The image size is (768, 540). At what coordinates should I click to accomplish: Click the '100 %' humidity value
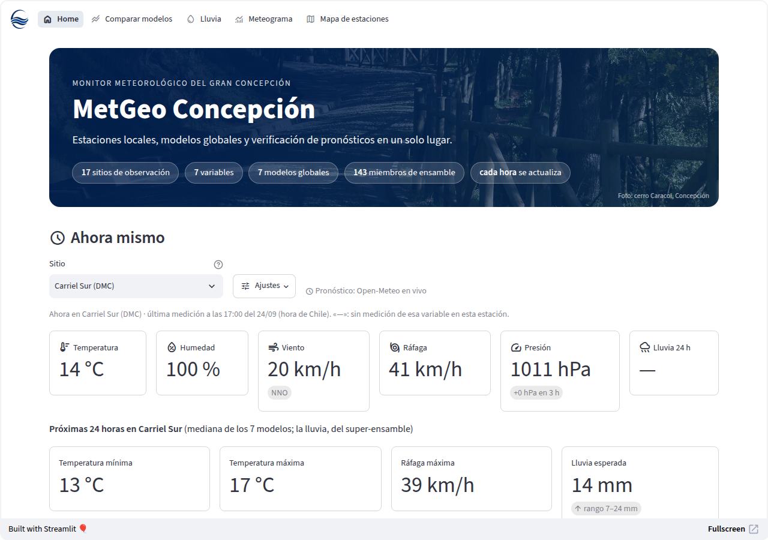coord(193,370)
